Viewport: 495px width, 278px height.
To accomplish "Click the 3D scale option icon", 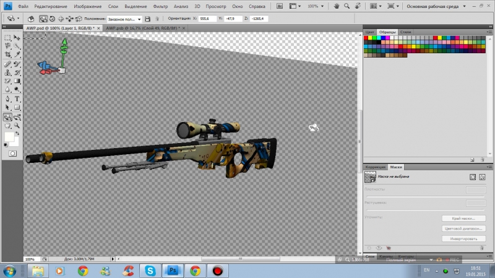I will coord(79,19).
